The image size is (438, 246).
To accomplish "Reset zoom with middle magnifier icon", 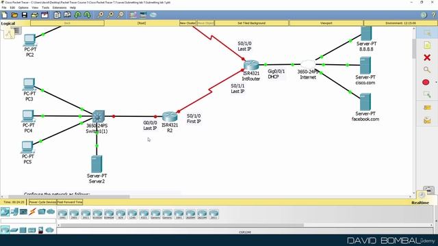I will click(110, 15).
